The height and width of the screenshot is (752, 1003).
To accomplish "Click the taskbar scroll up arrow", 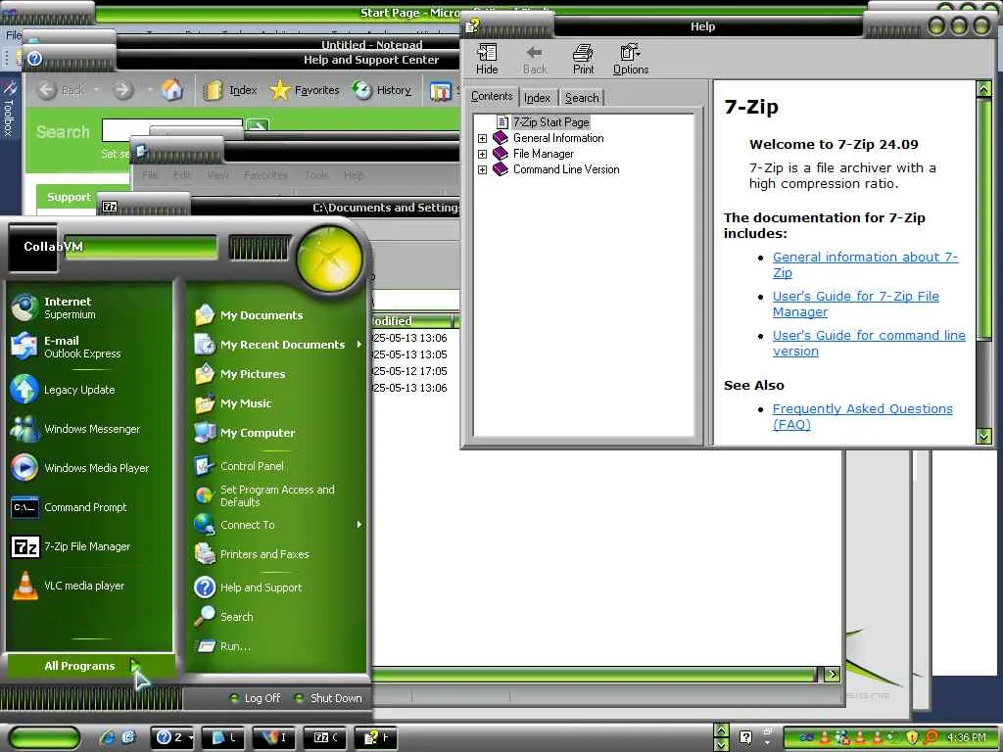I will (721, 730).
